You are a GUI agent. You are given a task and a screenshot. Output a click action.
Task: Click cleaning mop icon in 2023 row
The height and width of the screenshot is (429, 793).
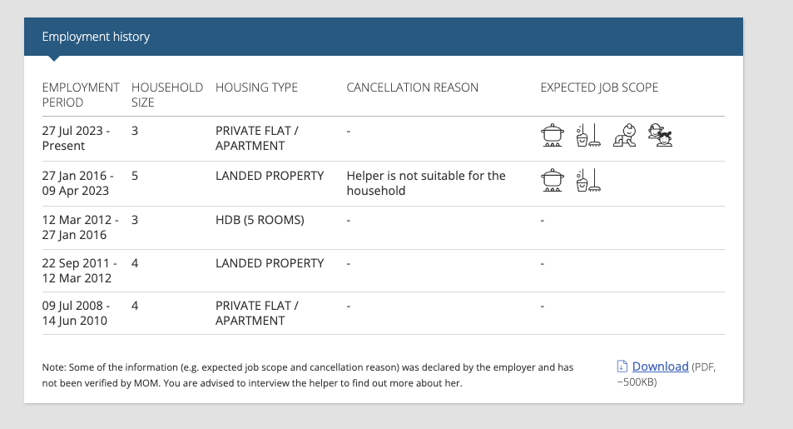588,135
